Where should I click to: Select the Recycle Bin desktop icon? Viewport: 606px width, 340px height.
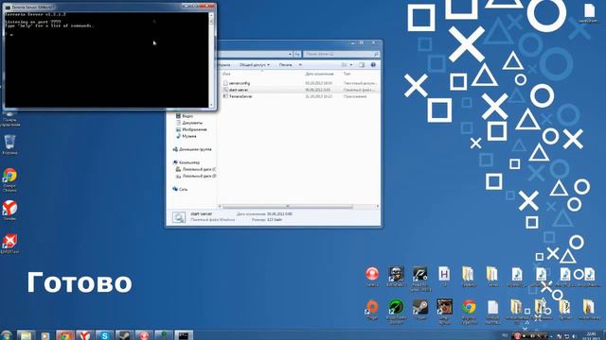coord(9,144)
